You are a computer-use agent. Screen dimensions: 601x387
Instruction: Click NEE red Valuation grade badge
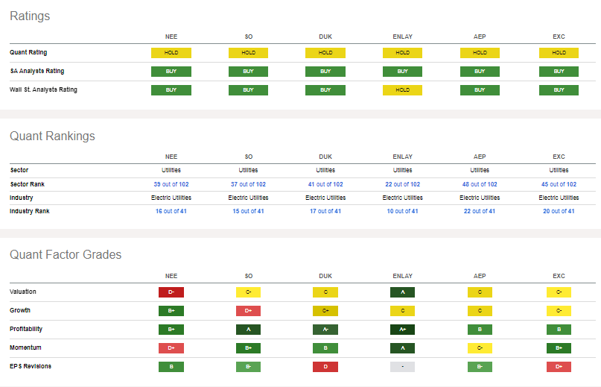[x=171, y=292]
